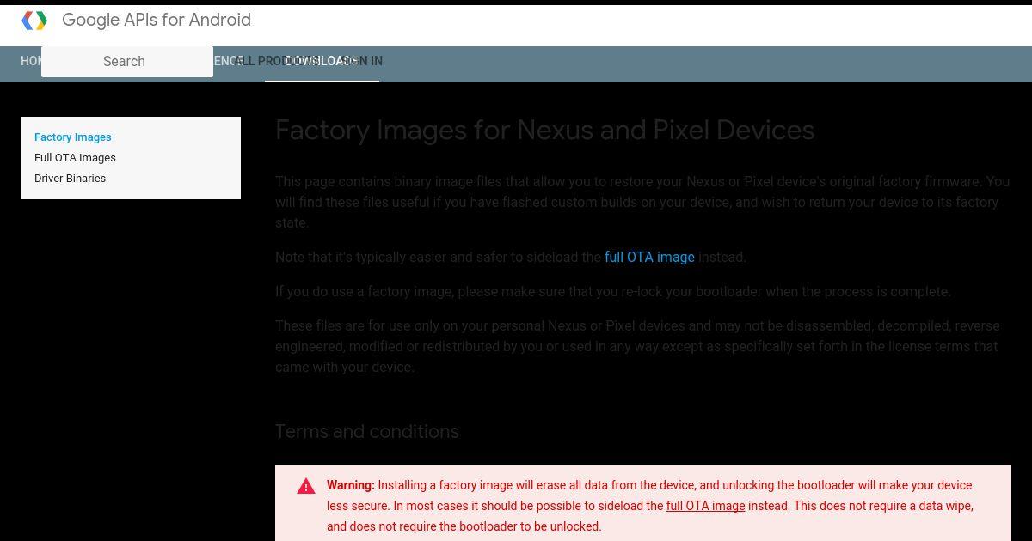
Task: Open the Google APIs for Android title
Action: pyautogui.click(x=157, y=20)
